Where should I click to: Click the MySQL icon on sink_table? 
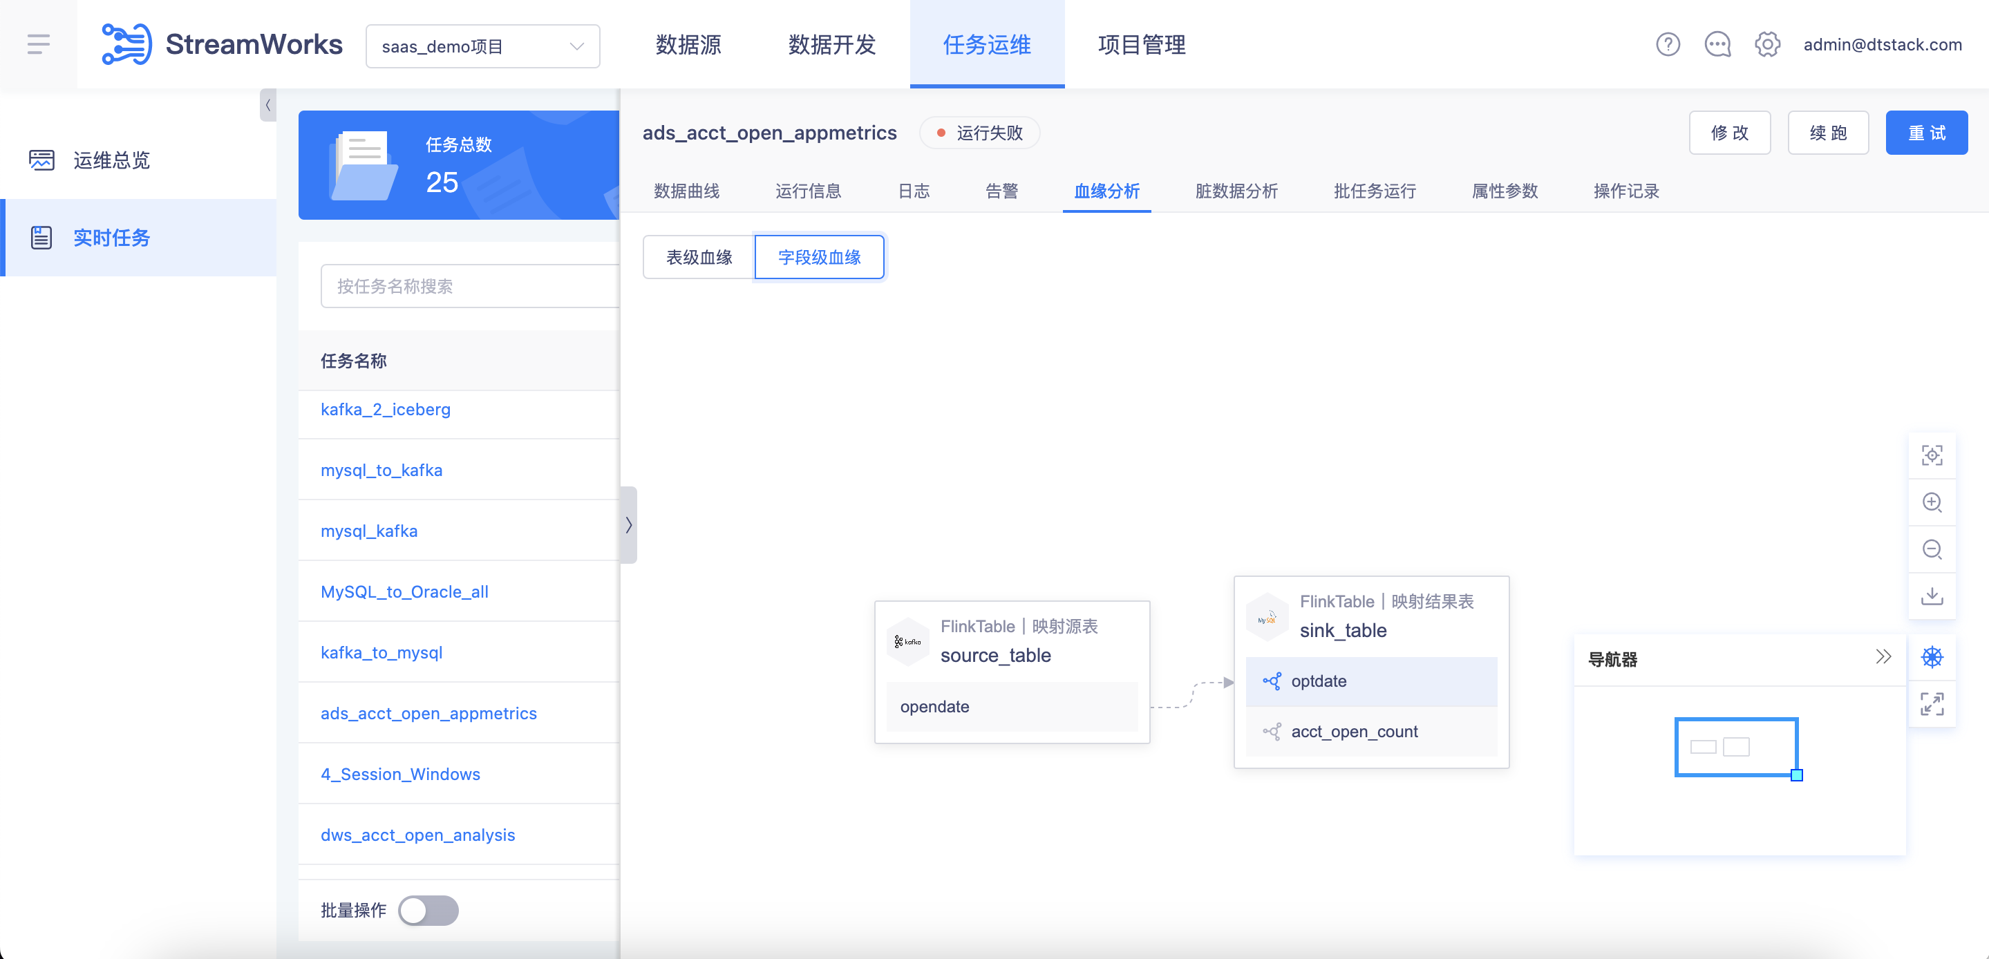1267,616
